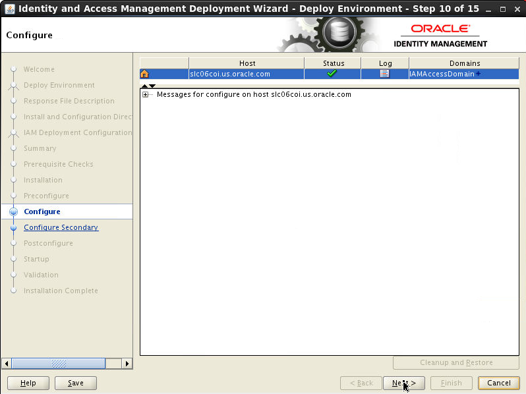Click the Domains column header
This screenshot has height=394, width=526.
464,63
